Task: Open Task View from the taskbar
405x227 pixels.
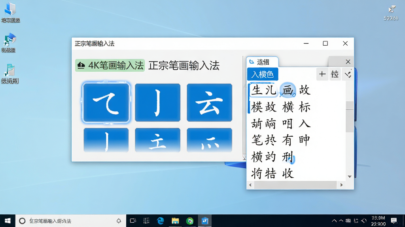Action: tap(133, 221)
